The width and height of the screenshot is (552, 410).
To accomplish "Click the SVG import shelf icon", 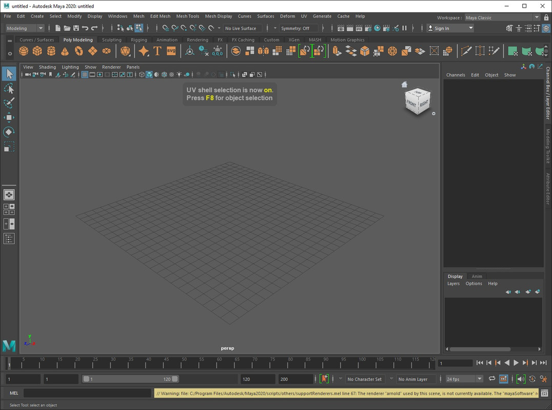I will point(171,51).
